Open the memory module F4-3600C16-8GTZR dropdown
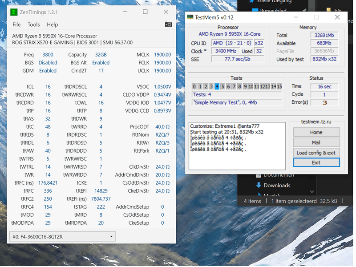356x267 pixels. 62,237
